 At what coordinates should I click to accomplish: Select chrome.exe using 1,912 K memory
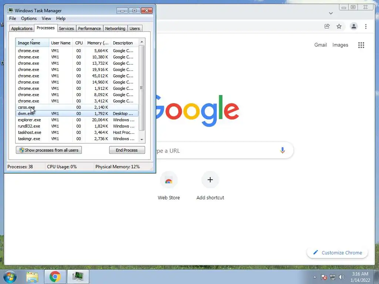[x=77, y=88]
